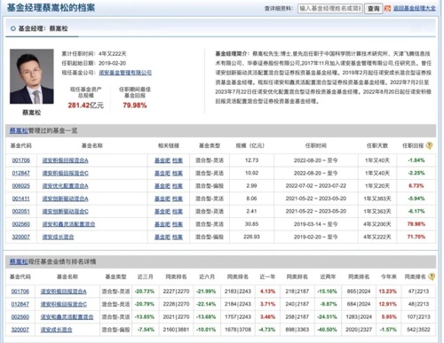Click the circle bullet before 基金经理 heading
Viewport: 444px width, 343px height.
[13, 28]
